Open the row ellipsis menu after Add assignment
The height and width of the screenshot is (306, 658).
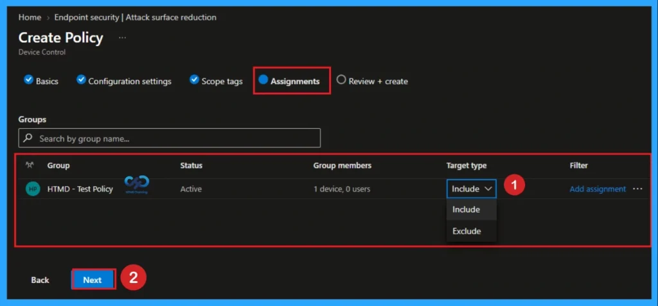[x=637, y=189]
